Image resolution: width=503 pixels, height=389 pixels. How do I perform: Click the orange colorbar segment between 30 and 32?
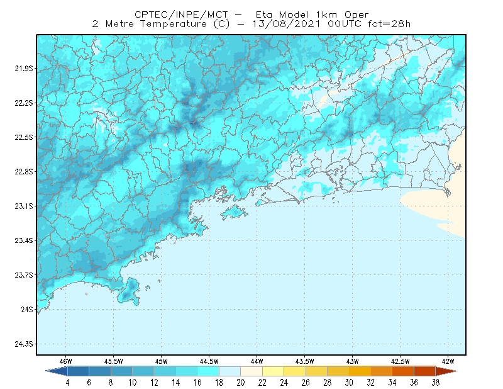[x=360, y=371]
